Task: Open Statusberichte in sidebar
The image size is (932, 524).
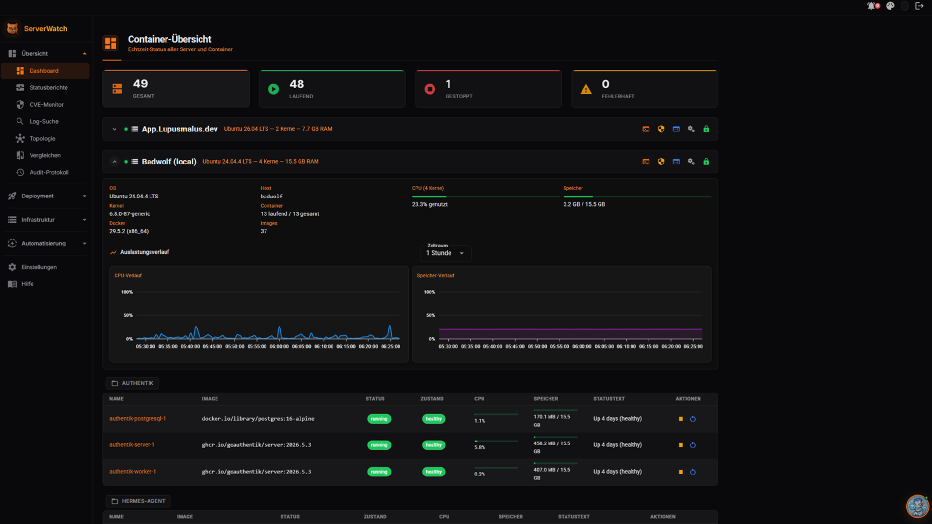Action: point(46,88)
